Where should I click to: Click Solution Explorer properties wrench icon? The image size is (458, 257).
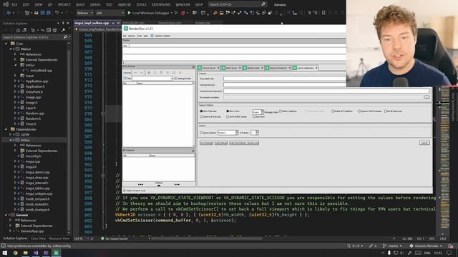[63, 30]
